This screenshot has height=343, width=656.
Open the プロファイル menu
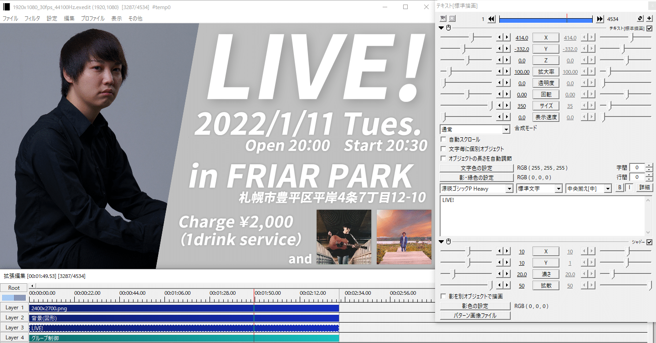[x=92, y=19]
